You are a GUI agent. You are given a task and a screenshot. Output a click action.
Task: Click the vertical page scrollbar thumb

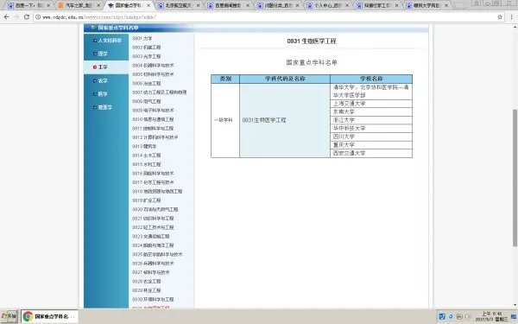coord(515,177)
